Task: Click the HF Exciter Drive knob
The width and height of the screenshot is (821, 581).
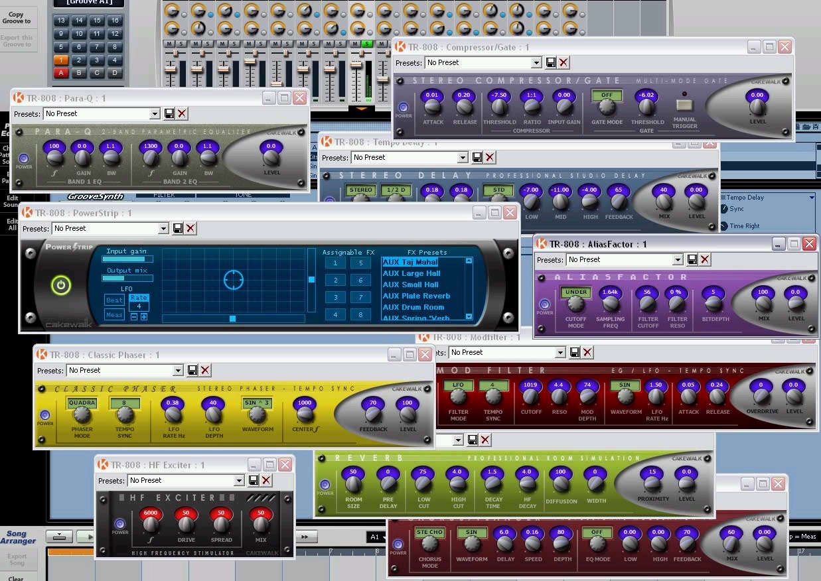Action: [x=187, y=524]
